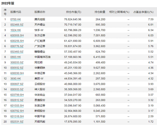Screen dimensions: 157x125
Task: Select net value ratio 6.81
Action: click(151, 25)
